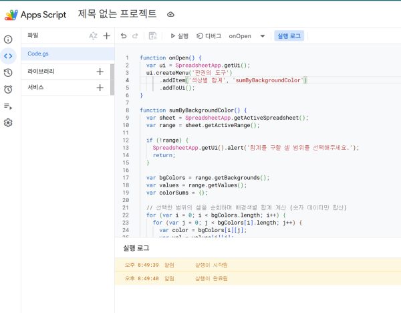
Task: Click the 파일 header label
Action: (x=33, y=35)
